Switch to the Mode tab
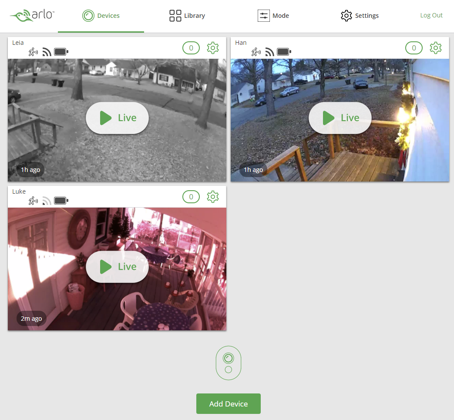Screen dimensions: 454x420 pos(273,16)
